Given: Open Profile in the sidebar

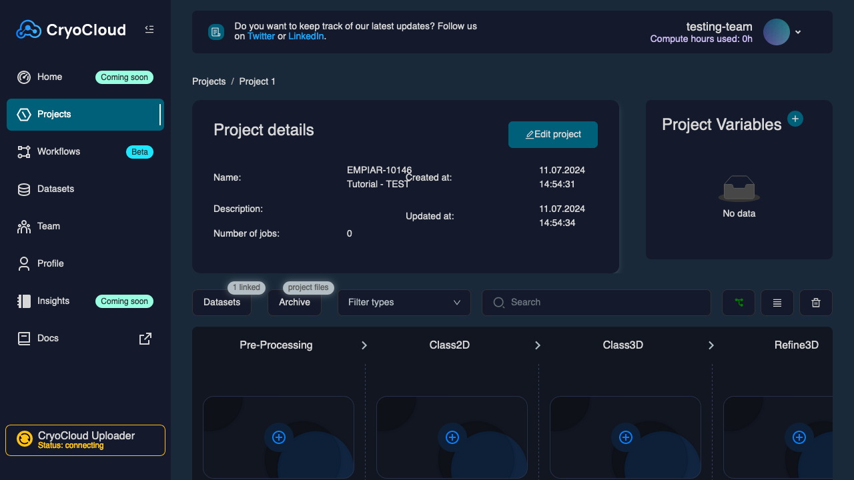Looking at the screenshot, I should pos(85,264).
